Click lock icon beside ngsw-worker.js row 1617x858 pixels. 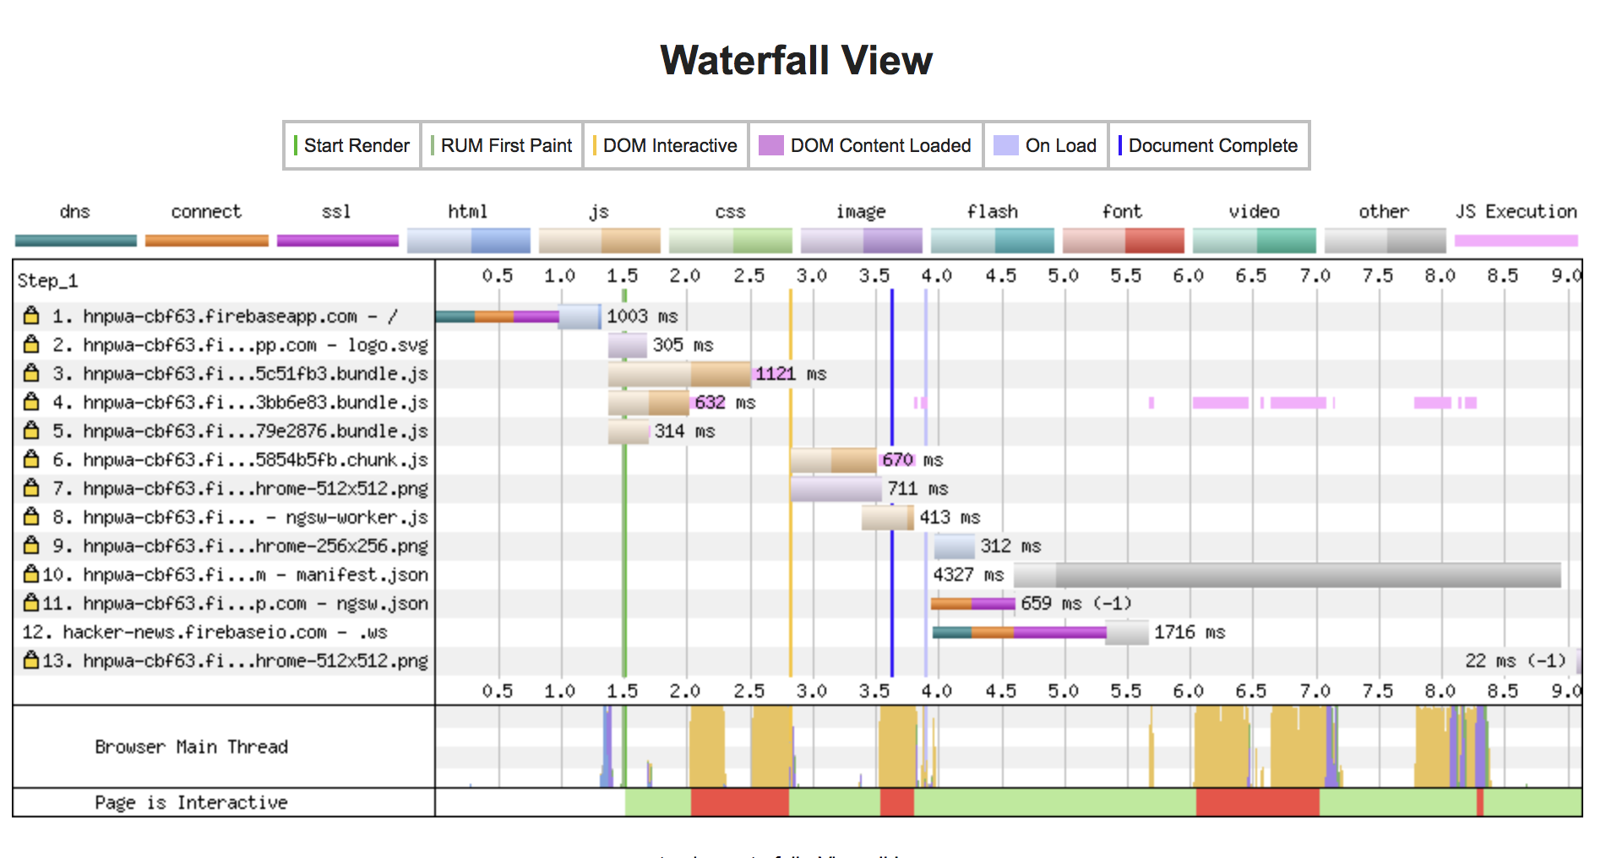click(31, 517)
